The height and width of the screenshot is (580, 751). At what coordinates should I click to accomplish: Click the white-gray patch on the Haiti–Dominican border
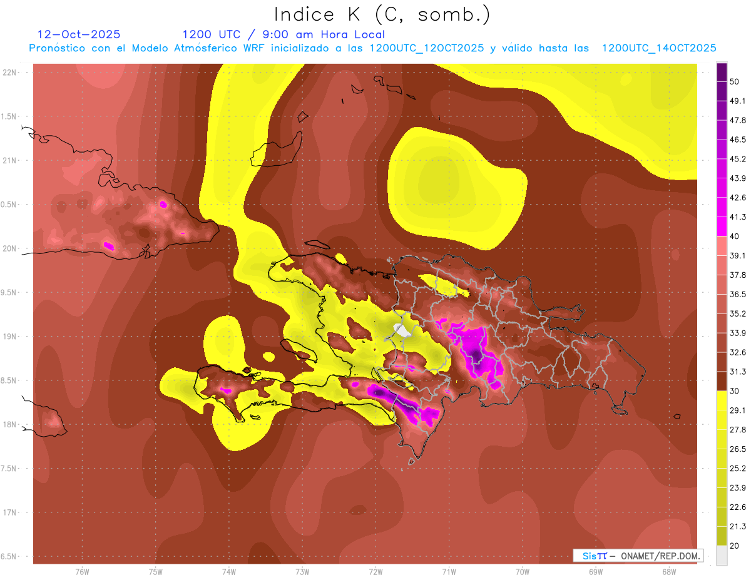click(400, 330)
